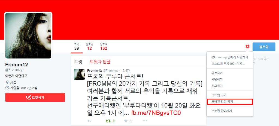Turn off retweets with 리트윗 끄기
This screenshot has height=126, width=279.
click(x=230, y=95)
